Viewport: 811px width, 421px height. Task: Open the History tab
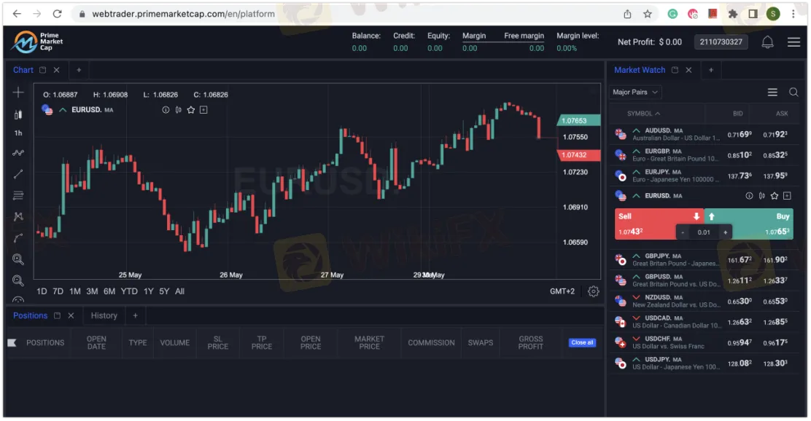104,315
